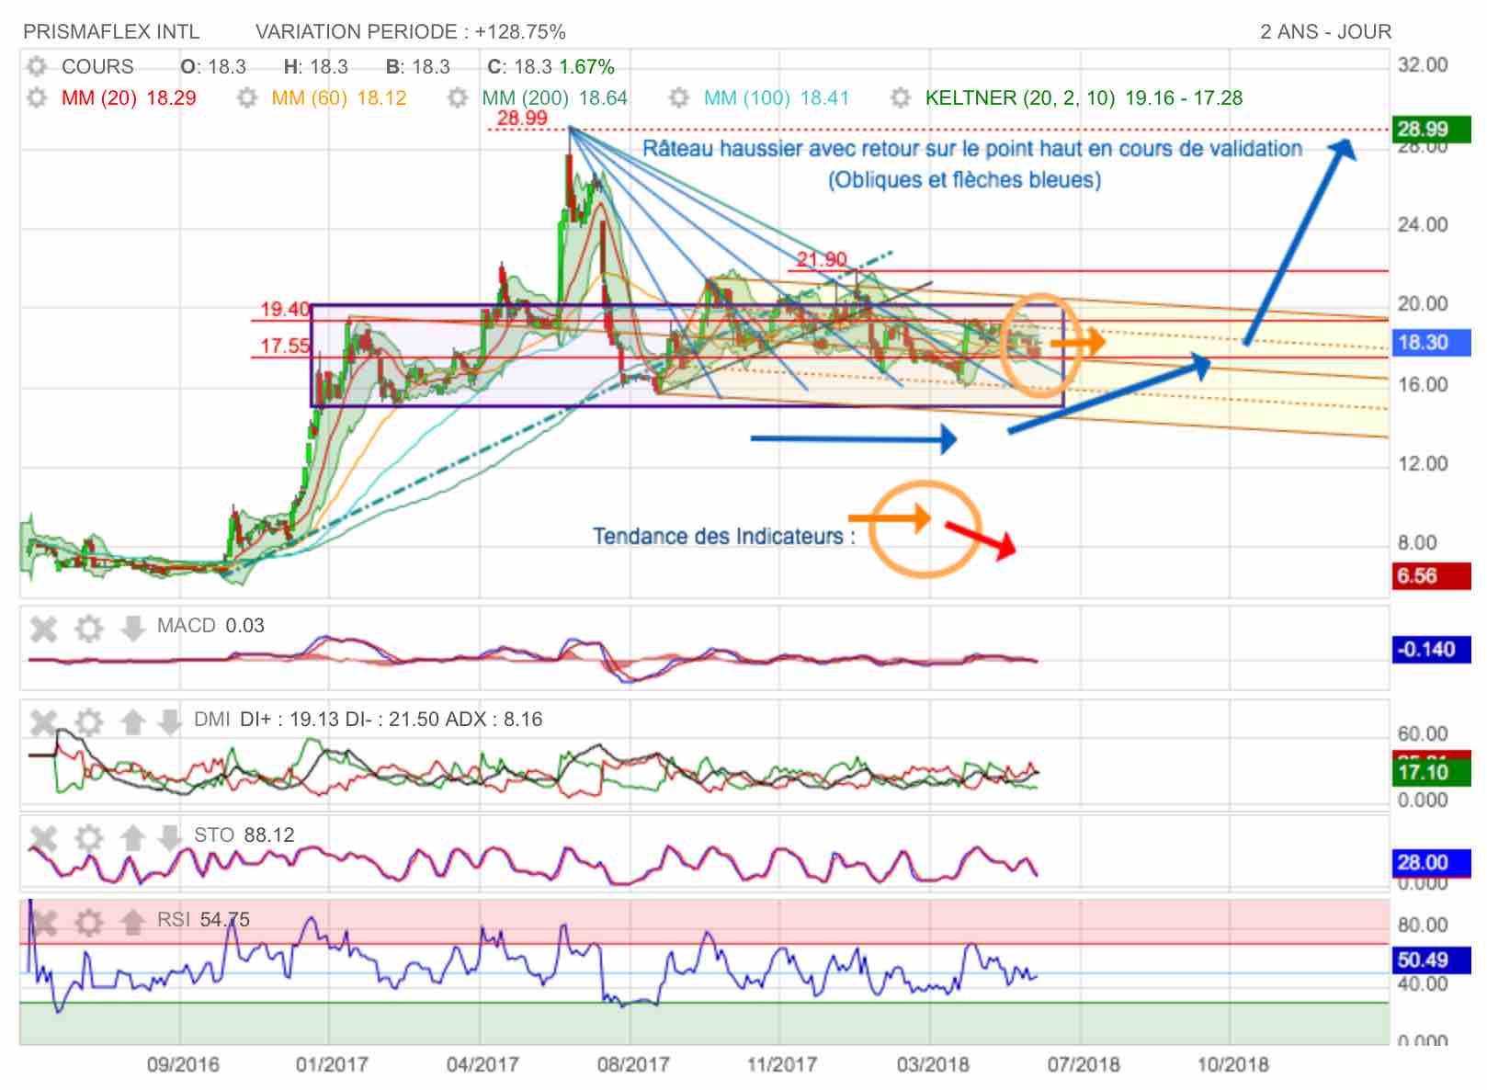
Task: Click the 28.00 STO value tag
Action: point(1430,862)
